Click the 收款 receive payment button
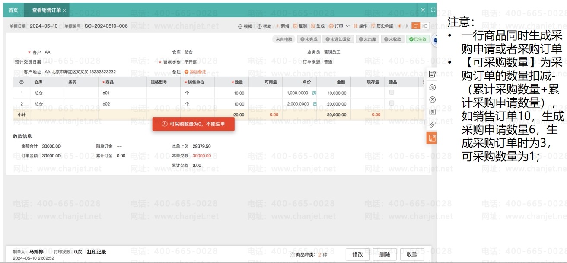The height and width of the screenshot is (263, 567). 412,254
